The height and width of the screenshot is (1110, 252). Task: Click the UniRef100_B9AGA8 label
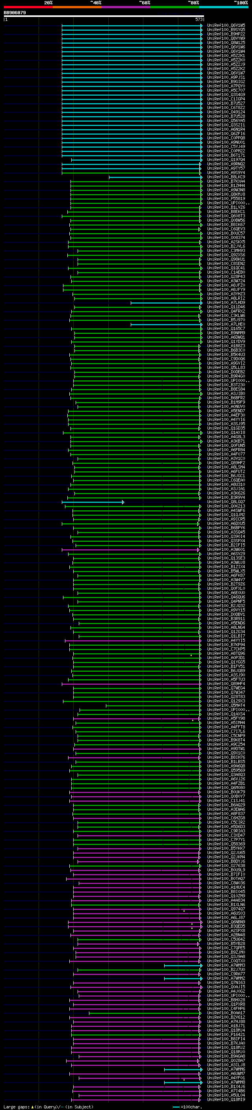226,1056
